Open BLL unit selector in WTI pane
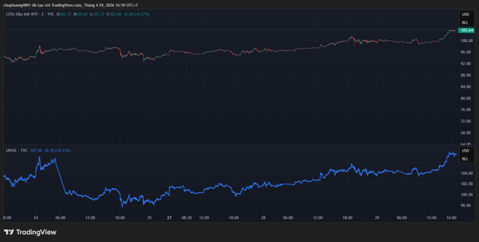The image size is (479, 242). [x=465, y=22]
